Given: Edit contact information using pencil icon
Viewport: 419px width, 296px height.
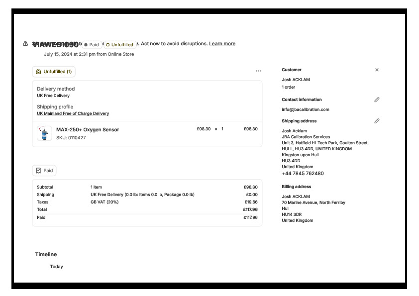Looking at the screenshot, I should click(377, 99).
